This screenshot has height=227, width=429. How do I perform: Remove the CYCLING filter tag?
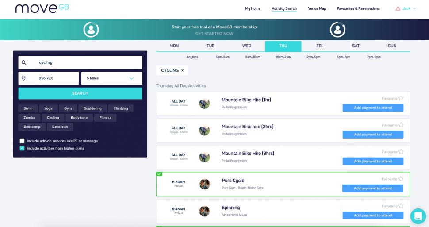pos(183,70)
